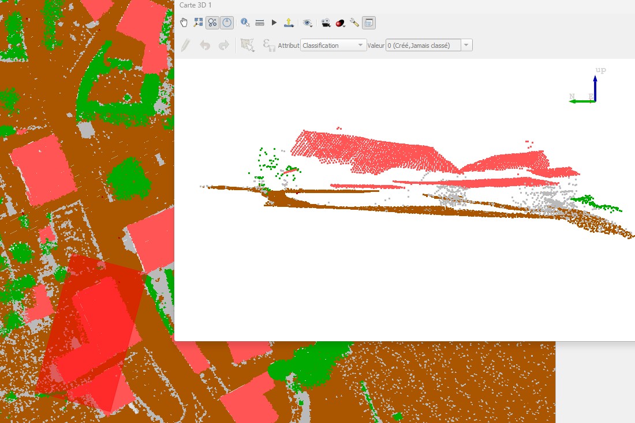Open the eye map theme dropdown
The height and width of the screenshot is (423, 635).
(x=308, y=22)
